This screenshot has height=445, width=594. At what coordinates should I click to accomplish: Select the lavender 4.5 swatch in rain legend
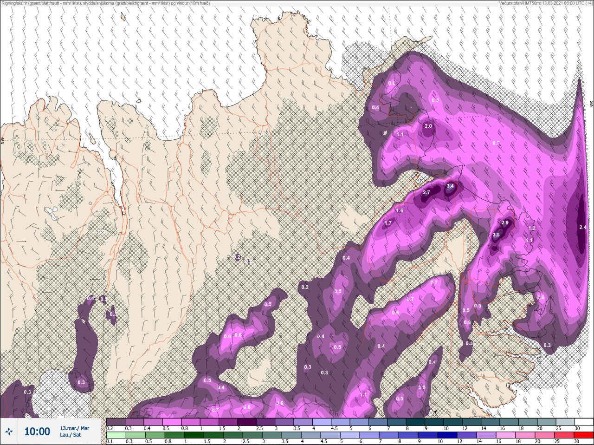331,435
